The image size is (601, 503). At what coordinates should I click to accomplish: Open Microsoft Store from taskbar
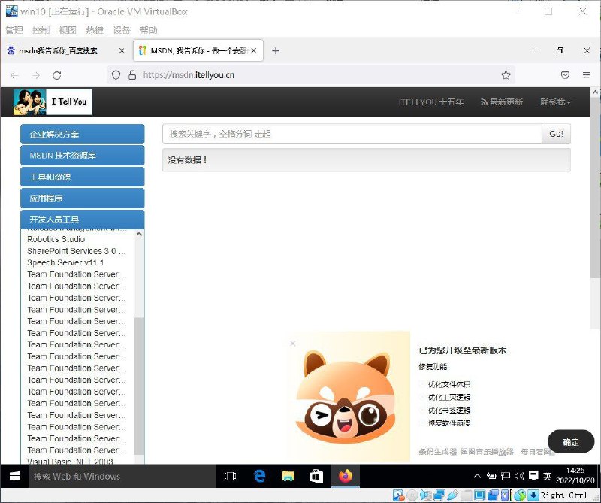pyautogui.click(x=316, y=476)
